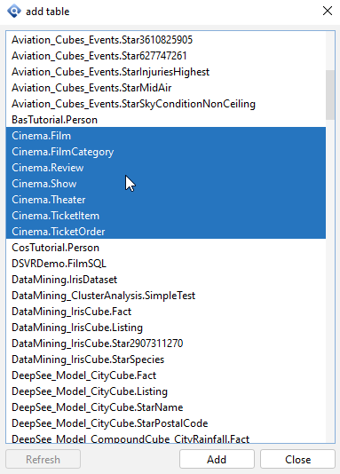Viewport: 340px width, 474px height.
Task: Select CosTutorial.Person table
Action: [166, 248]
